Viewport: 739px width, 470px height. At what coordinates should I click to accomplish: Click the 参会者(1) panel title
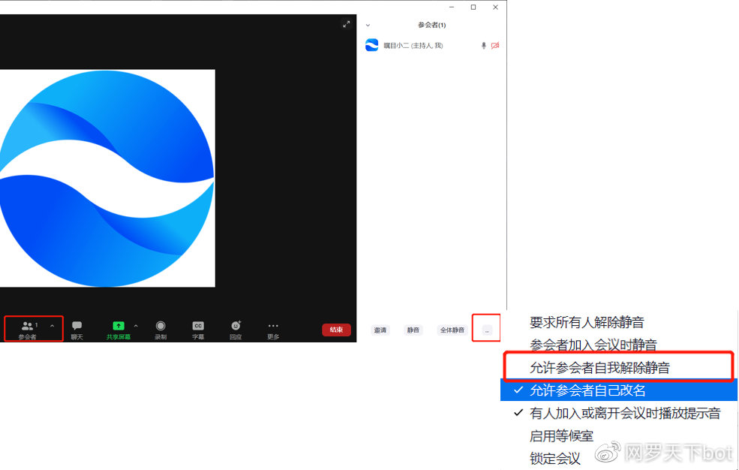(x=431, y=25)
